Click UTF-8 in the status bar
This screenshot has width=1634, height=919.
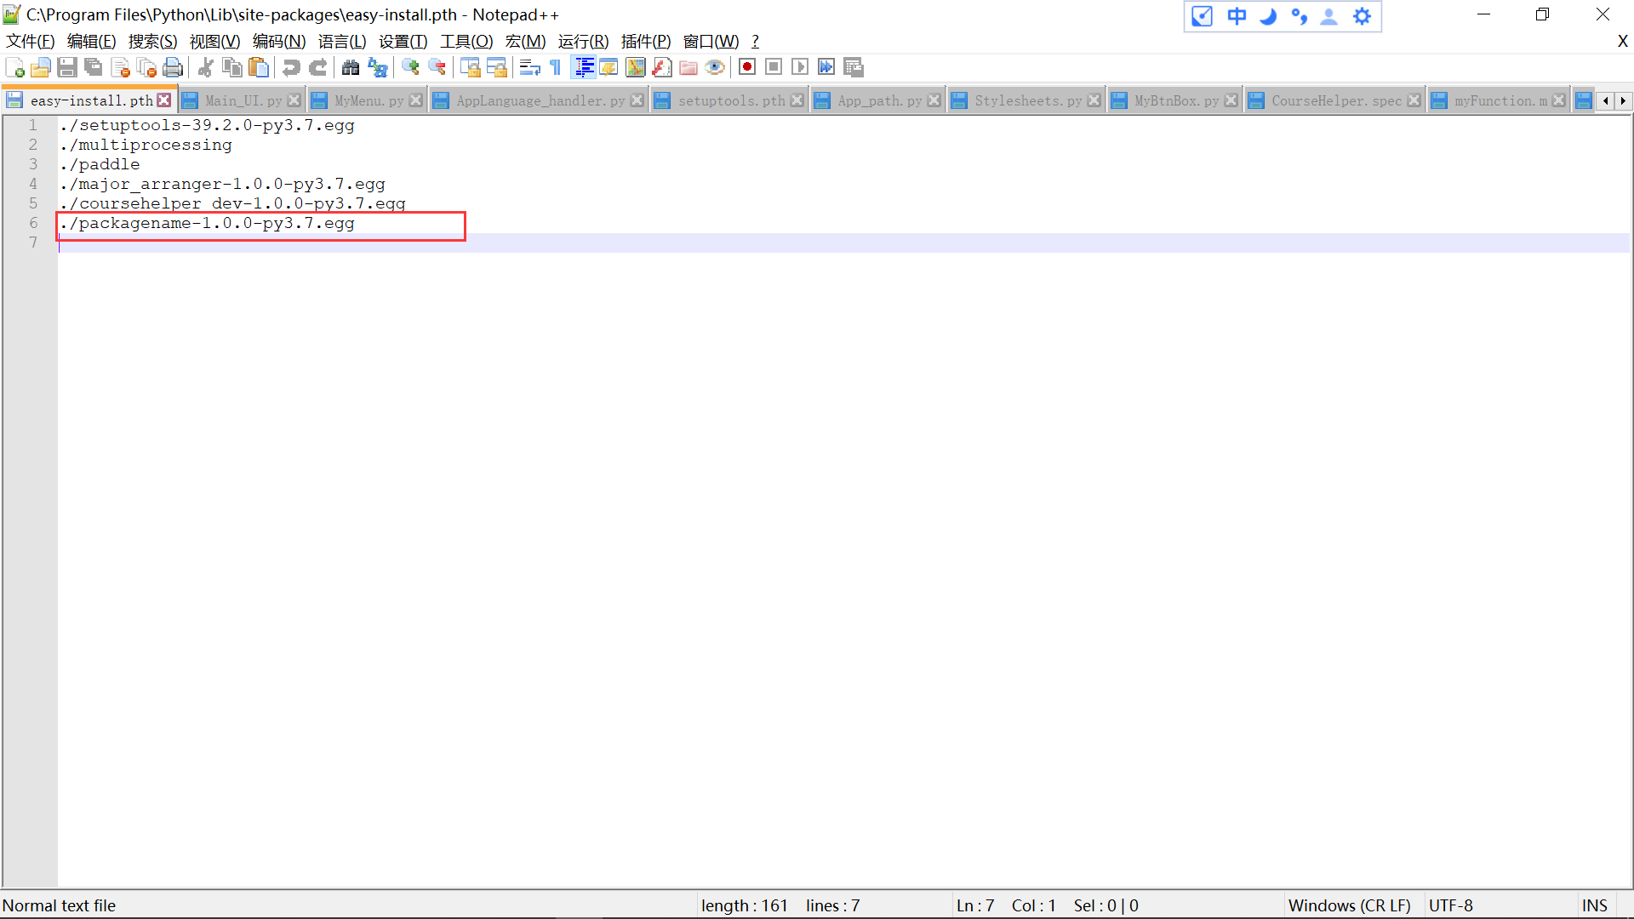click(x=1451, y=905)
